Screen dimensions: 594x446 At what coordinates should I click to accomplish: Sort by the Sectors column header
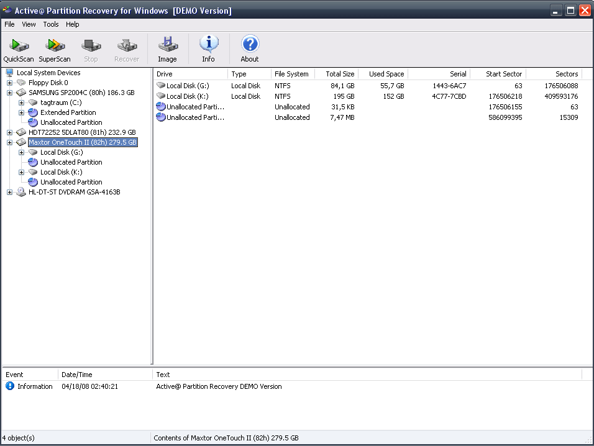click(554, 74)
